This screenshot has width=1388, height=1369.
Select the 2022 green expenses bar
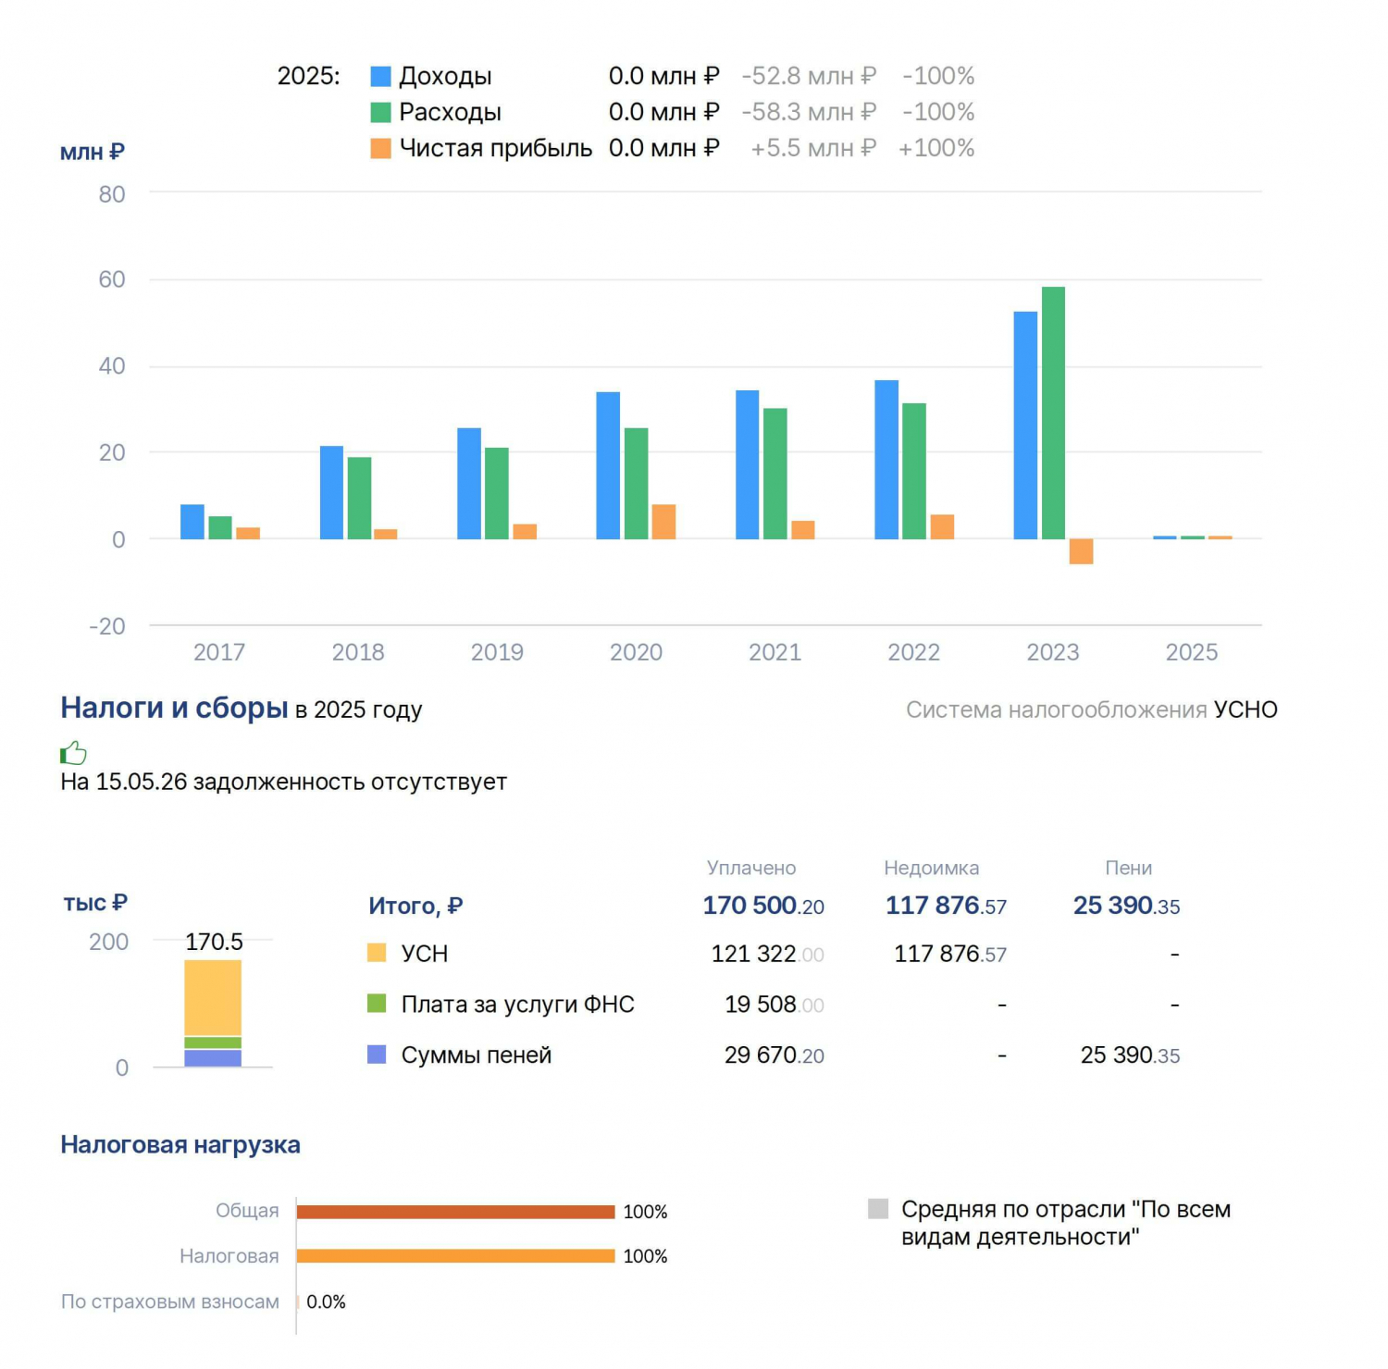[914, 471]
